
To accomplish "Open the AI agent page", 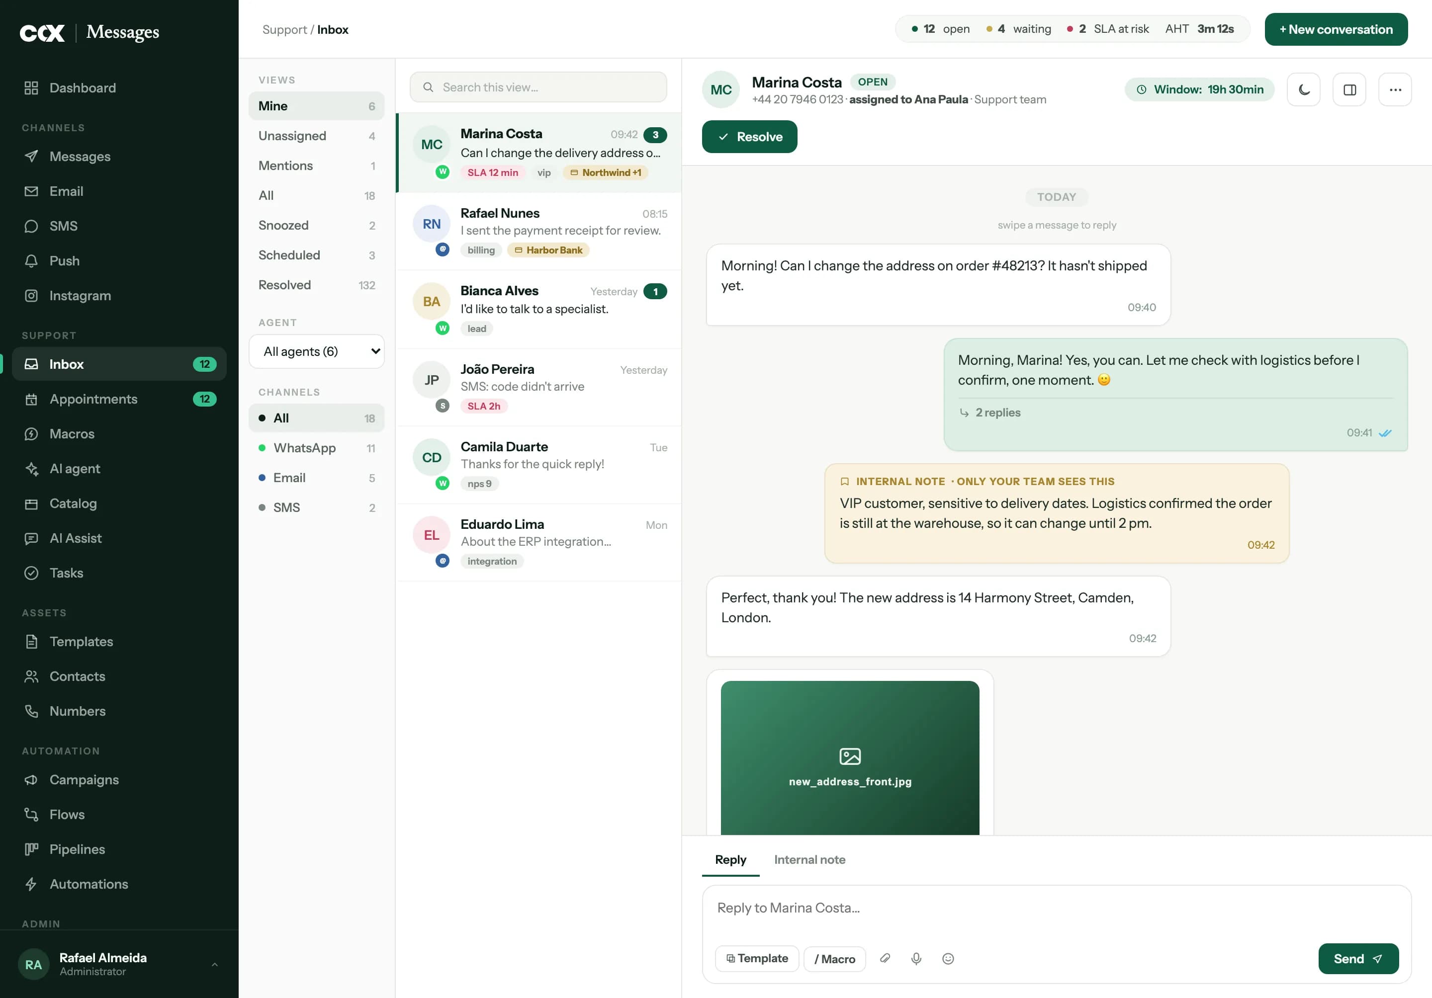I will coord(119,469).
